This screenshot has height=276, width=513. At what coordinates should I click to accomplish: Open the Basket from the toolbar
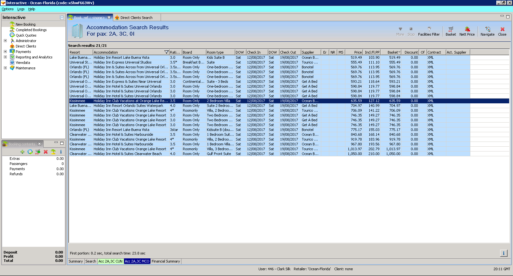450,31
